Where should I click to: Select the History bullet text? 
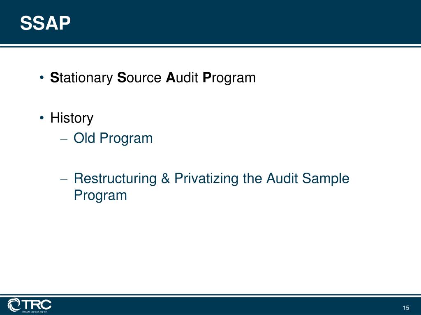click(x=72, y=118)
